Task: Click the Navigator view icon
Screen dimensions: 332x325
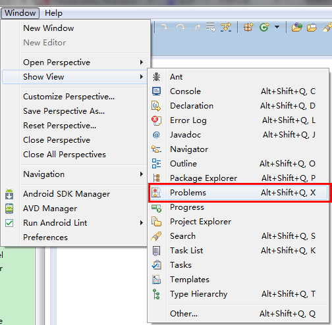Action: [x=156, y=149]
